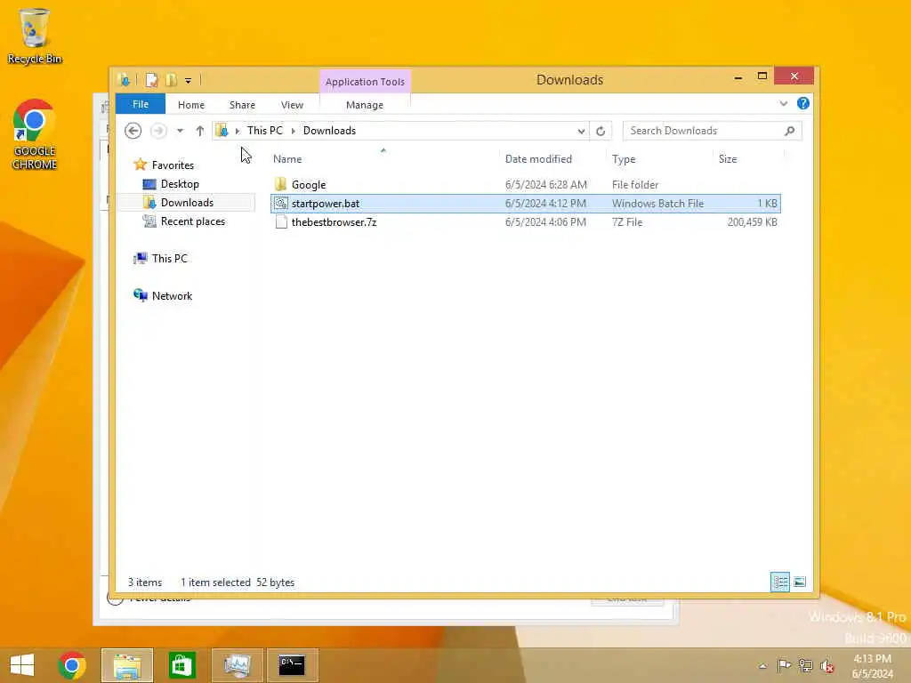The height and width of the screenshot is (683, 911).
Task: Click the search magnifier icon
Action: point(790,131)
